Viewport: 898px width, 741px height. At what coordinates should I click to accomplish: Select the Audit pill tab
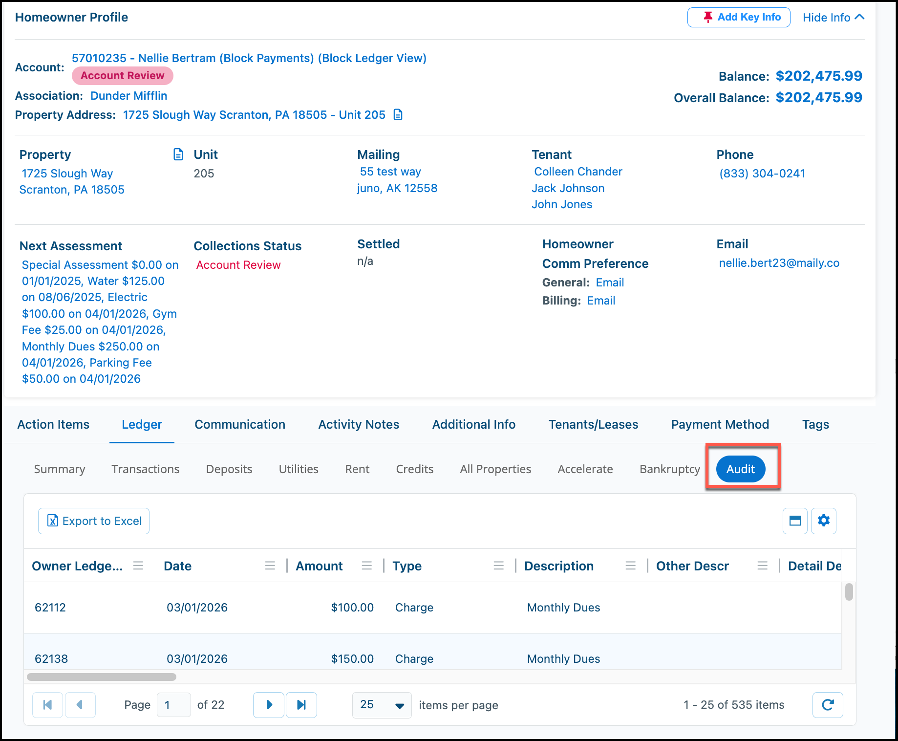click(x=741, y=469)
